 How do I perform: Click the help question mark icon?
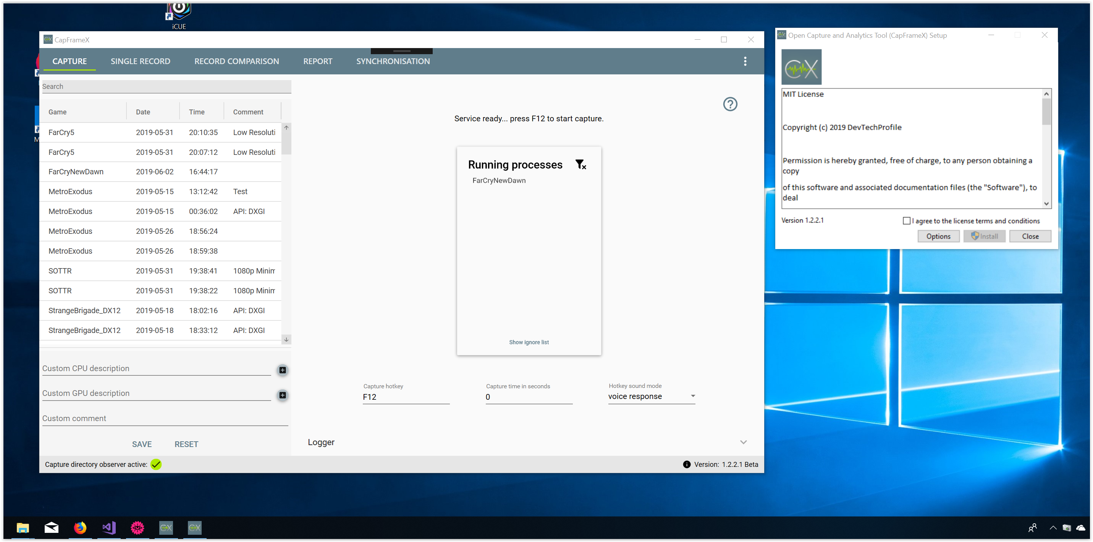[x=730, y=104]
